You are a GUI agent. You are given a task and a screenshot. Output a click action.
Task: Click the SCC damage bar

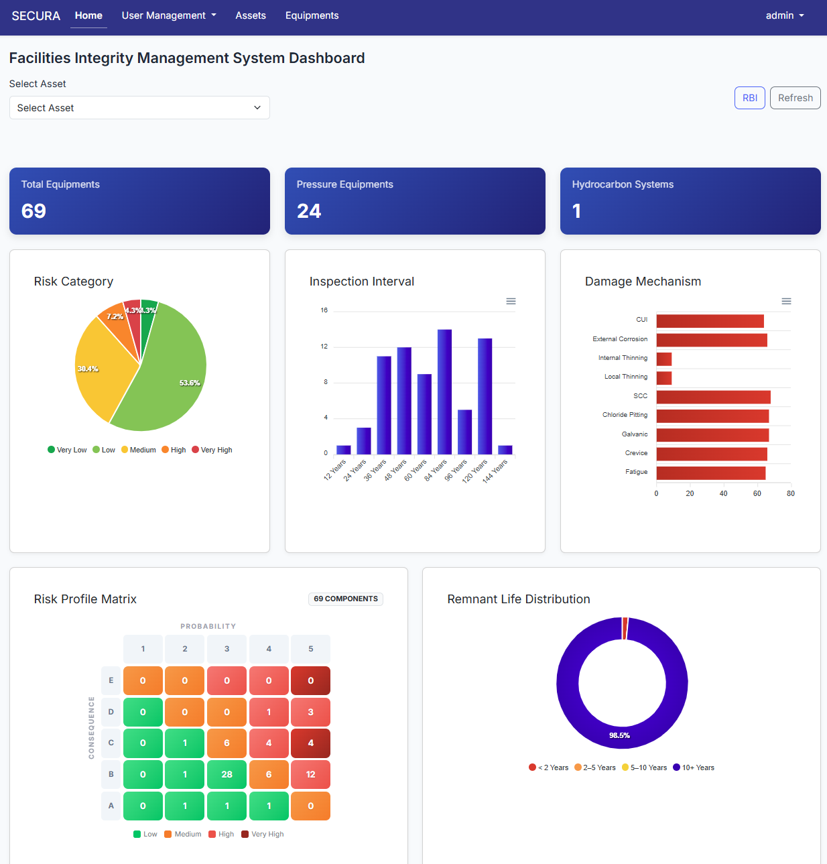714,397
